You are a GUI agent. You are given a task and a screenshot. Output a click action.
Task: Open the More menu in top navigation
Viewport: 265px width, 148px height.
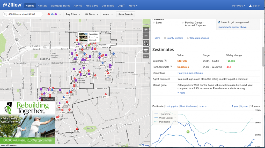[x=133, y=6]
